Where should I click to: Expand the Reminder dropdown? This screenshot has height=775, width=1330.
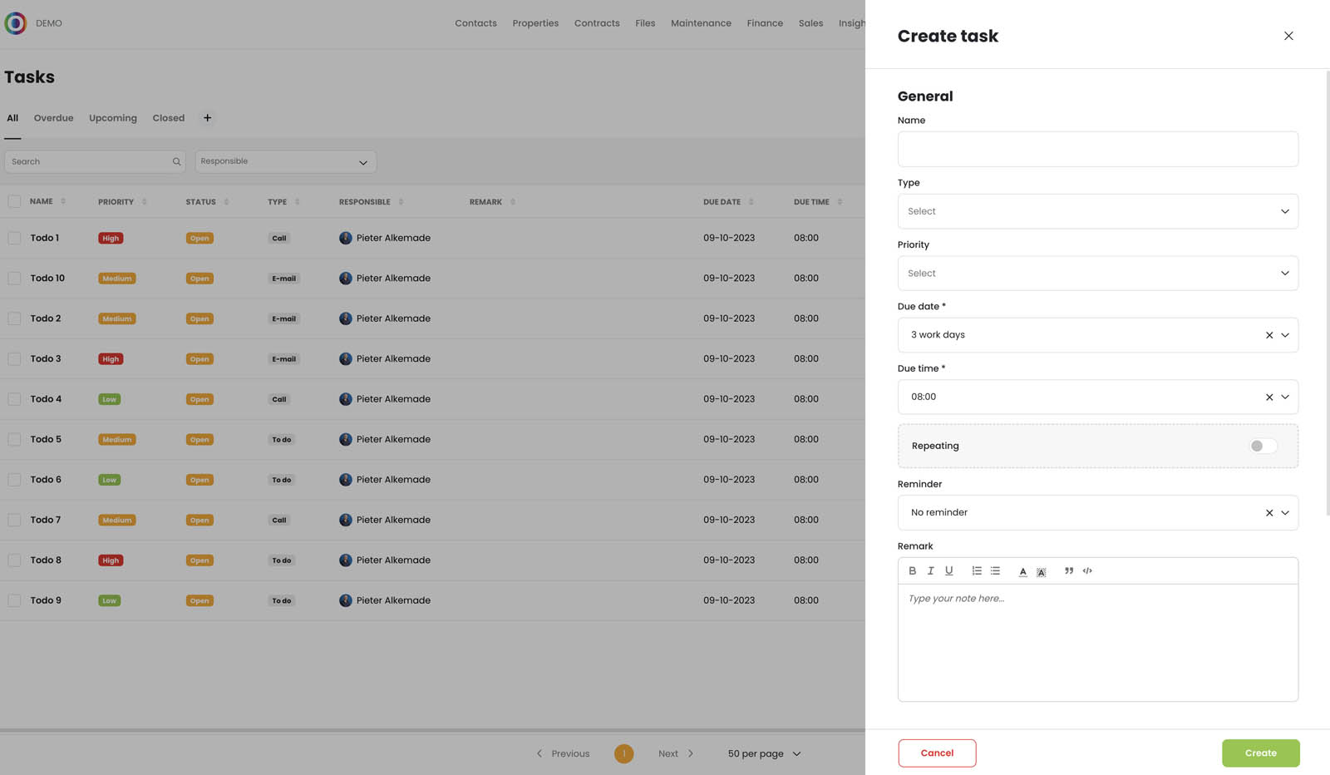(1285, 513)
